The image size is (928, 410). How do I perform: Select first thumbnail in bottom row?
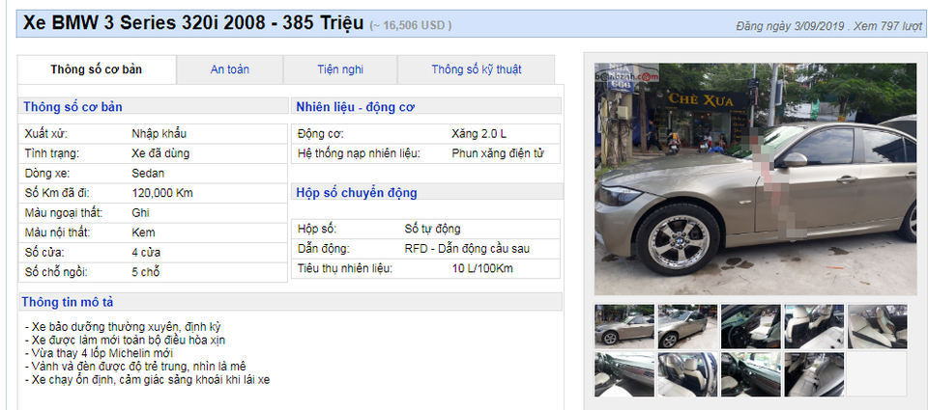624,374
